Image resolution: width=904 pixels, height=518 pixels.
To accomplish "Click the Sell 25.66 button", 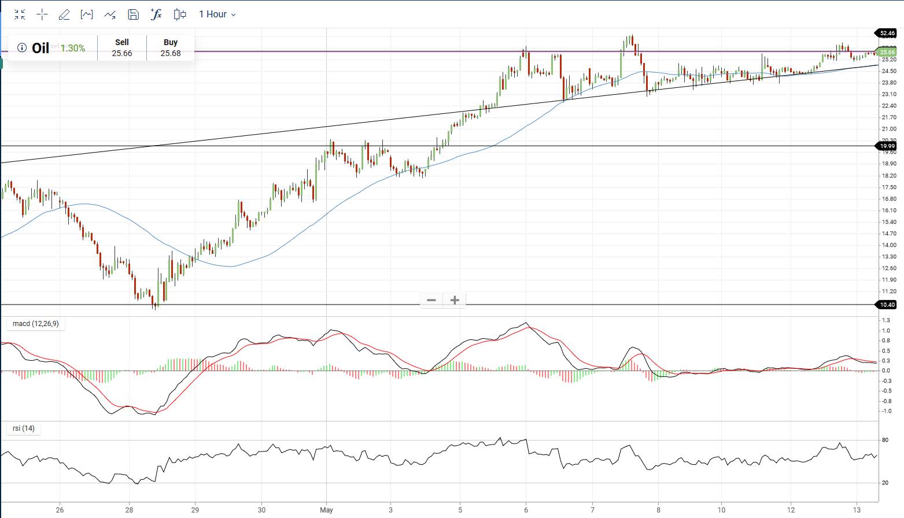I will point(122,48).
